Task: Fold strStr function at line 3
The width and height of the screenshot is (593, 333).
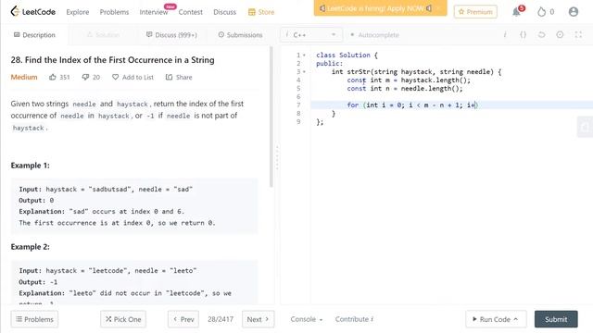Action: tap(305, 72)
